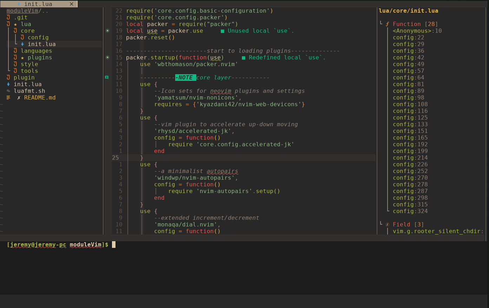Click the highlighted NOTE tag in comment
Image resolution: width=489 pixels, height=308 pixels.
pyautogui.click(x=186, y=78)
